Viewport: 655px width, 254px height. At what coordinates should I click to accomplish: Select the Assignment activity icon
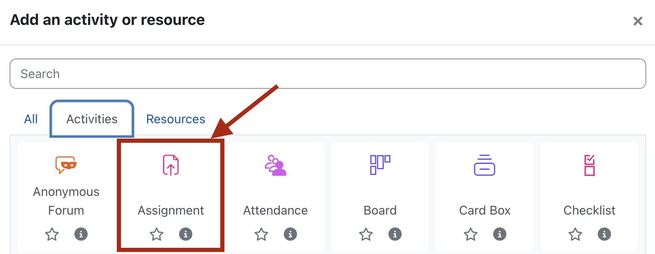pos(171,165)
